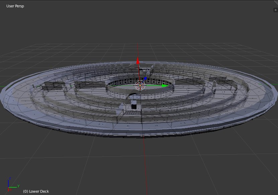The width and height of the screenshot is (278, 195).
Task: Click the XYZ axis orientation indicator
Action: coord(13,184)
